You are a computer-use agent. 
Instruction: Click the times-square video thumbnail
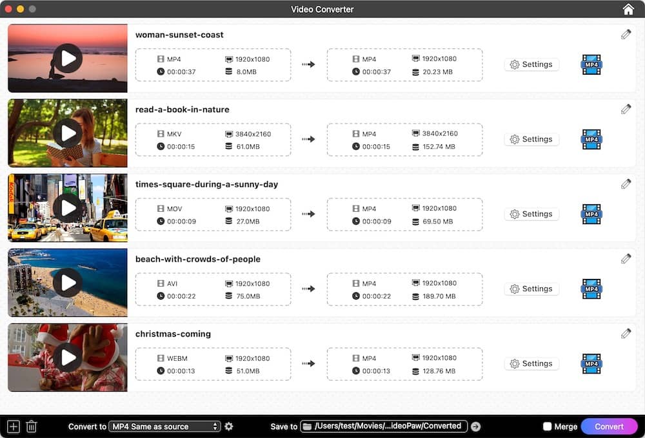click(x=67, y=207)
